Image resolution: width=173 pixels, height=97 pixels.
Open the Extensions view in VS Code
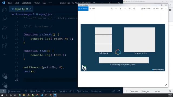point(4,46)
